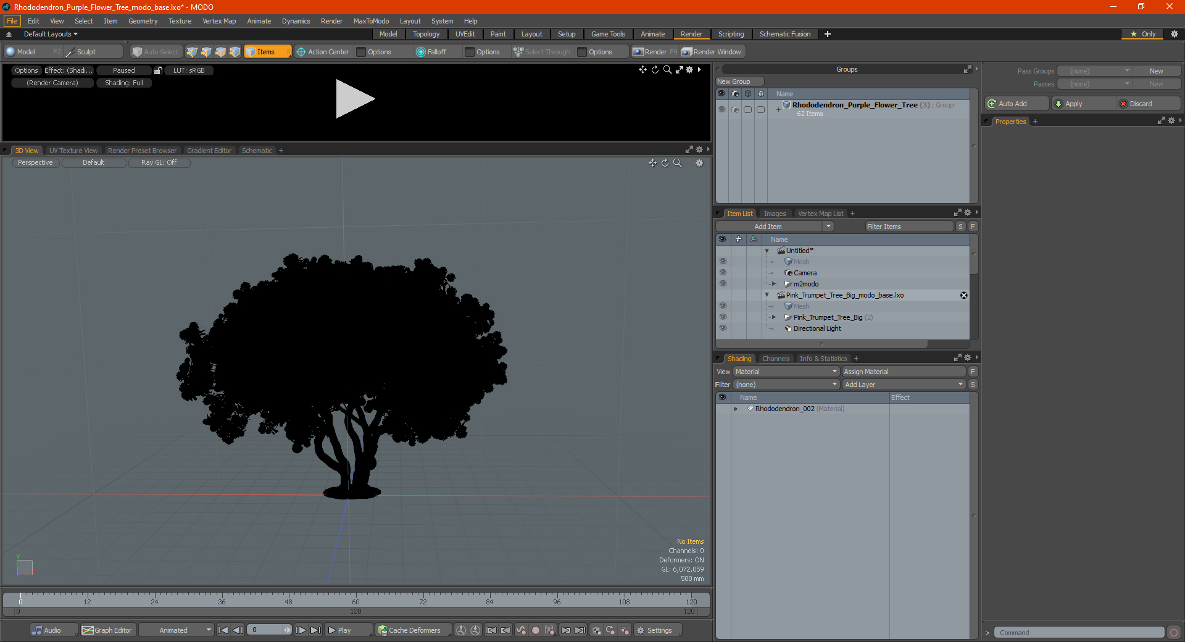The height and width of the screenshot is (642, 1185).
Task: Open Add Layer dropdown
Action: click(x=904, y=385)
